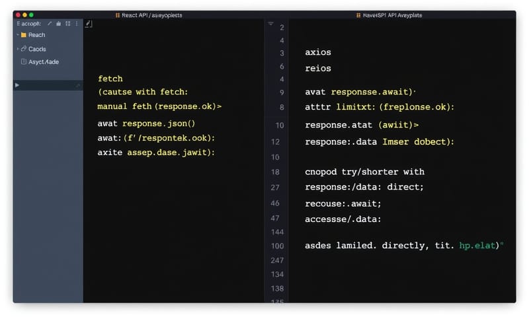Screen dimensions: 529x317
Task: Click the pen icon at editor top-left corner
Action: click(x=89, y=24)
